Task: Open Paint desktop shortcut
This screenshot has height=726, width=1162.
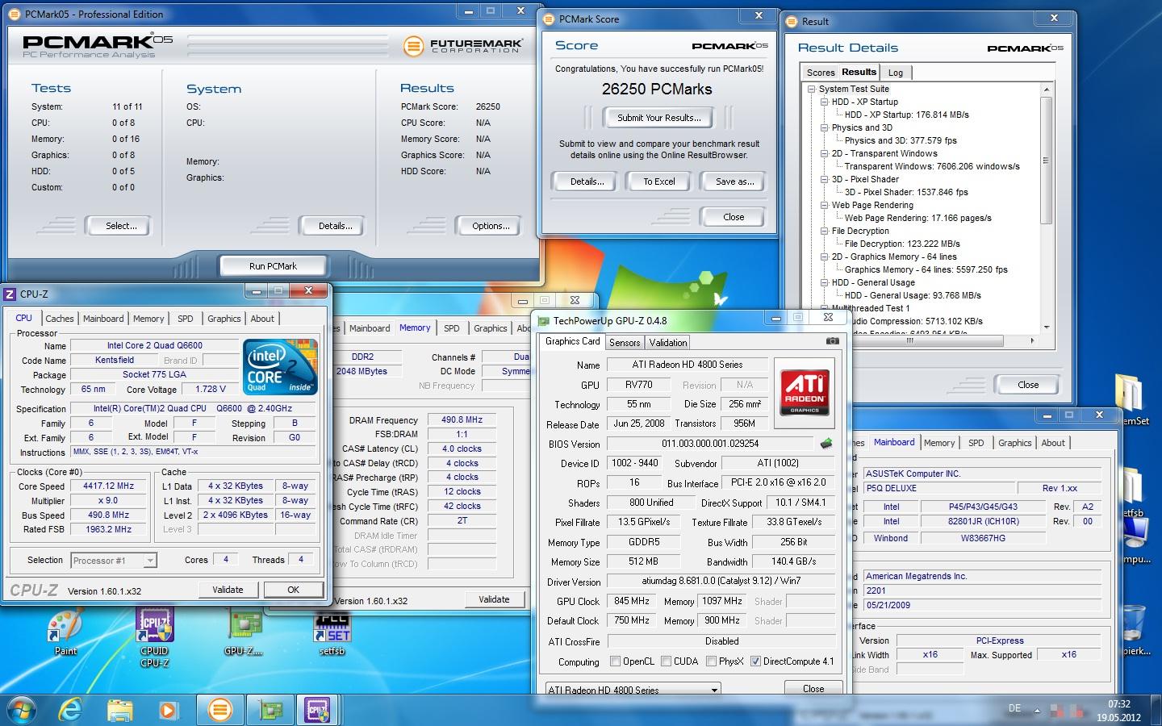Action: pos(65,632)
